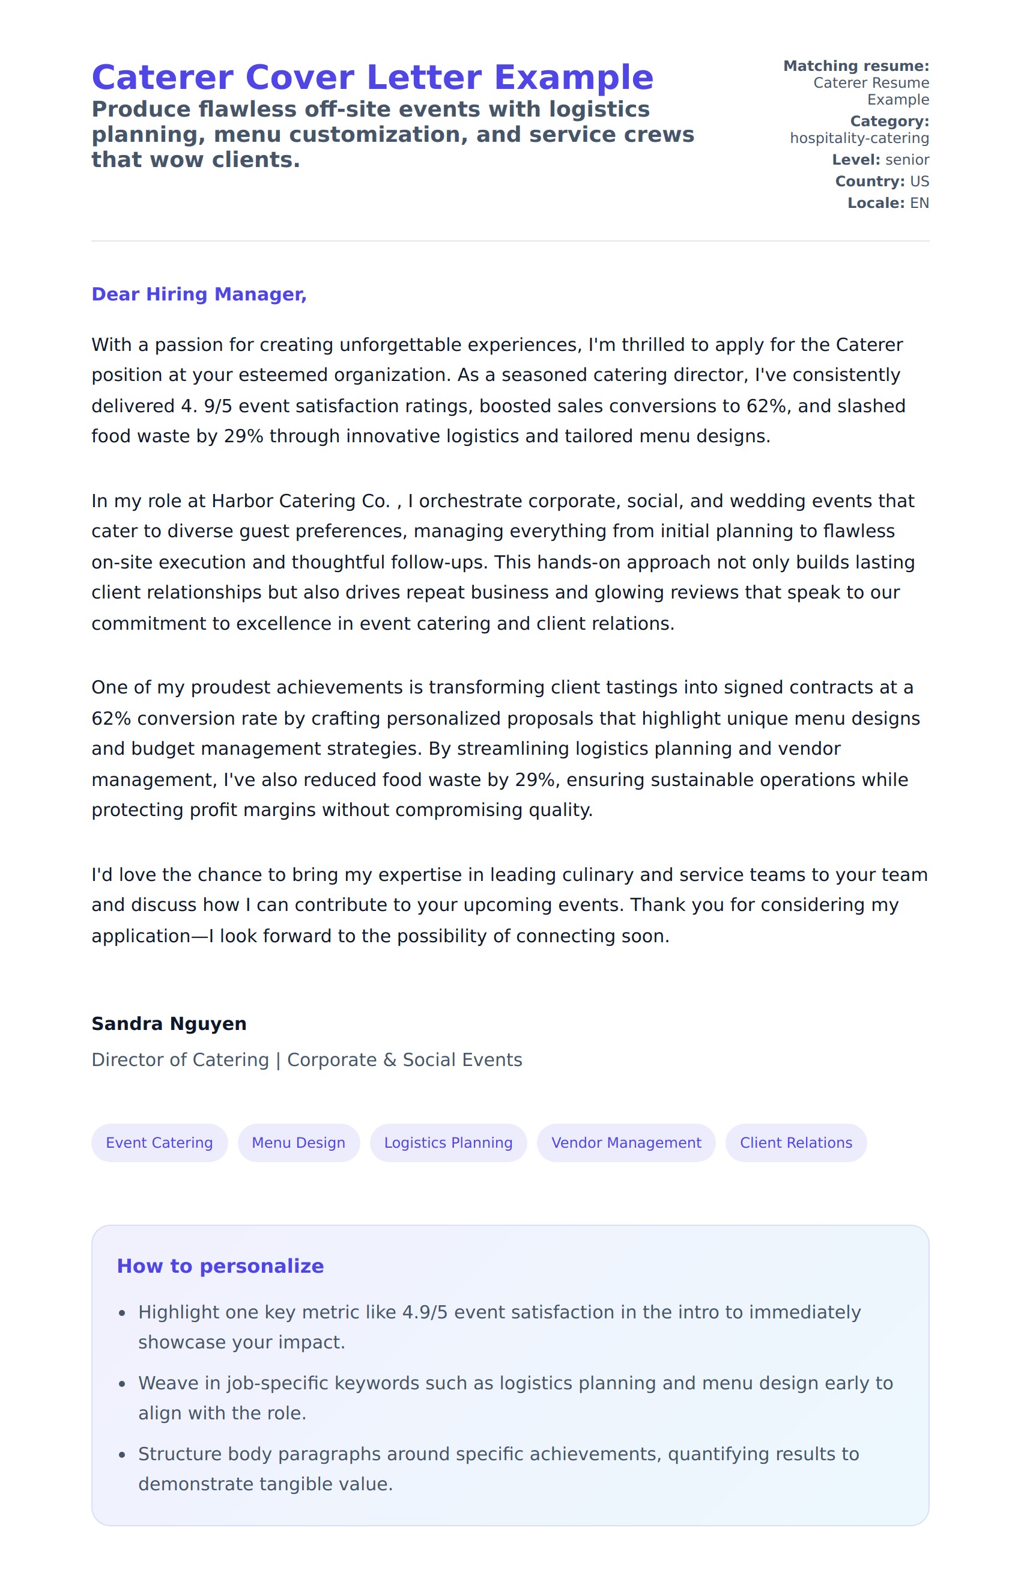Image resolution: width=1021 pixels, height=1584 pixels.
Task: Click the paragraph about Harbor Catering Co.
Action: coord(504,562)
